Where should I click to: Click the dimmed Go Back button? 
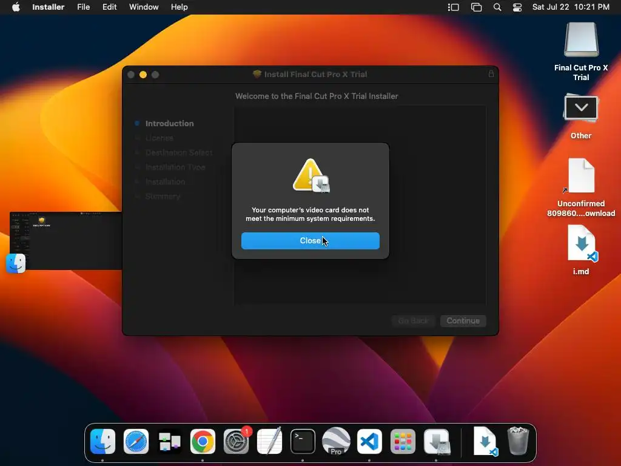[413, 320]
